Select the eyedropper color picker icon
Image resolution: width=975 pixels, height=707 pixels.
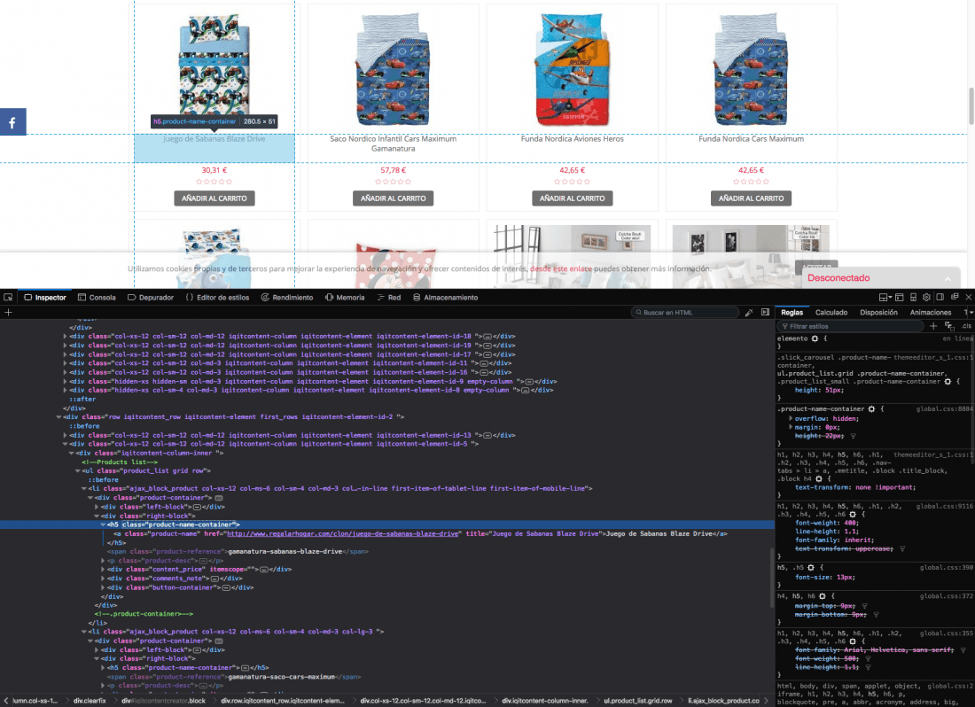tap(749, 313)
